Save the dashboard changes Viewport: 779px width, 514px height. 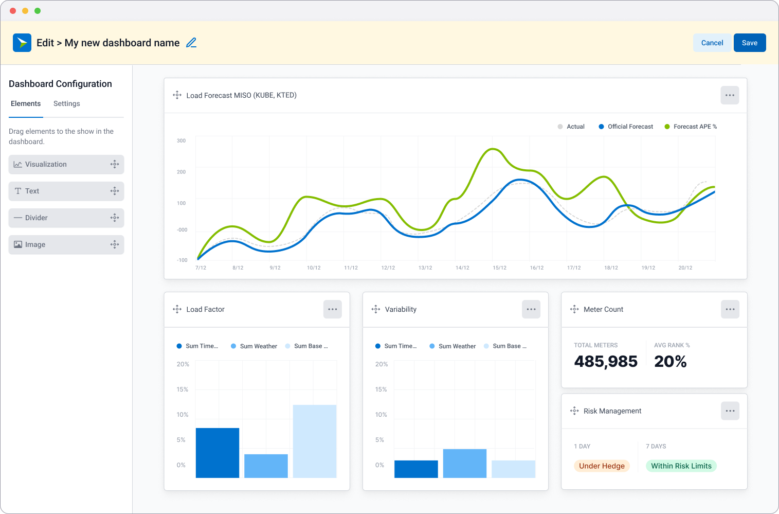749,43
